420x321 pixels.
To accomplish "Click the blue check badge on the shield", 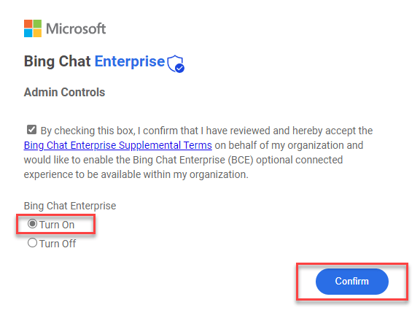I will point(179,69).
